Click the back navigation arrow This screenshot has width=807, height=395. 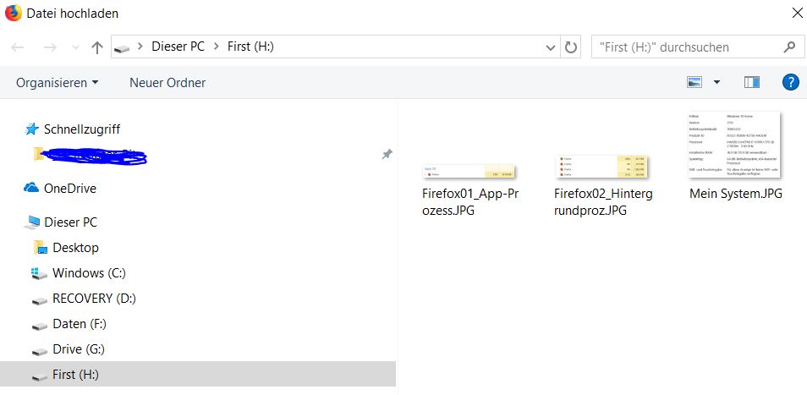pyautogui.click(x=18, y=47)
